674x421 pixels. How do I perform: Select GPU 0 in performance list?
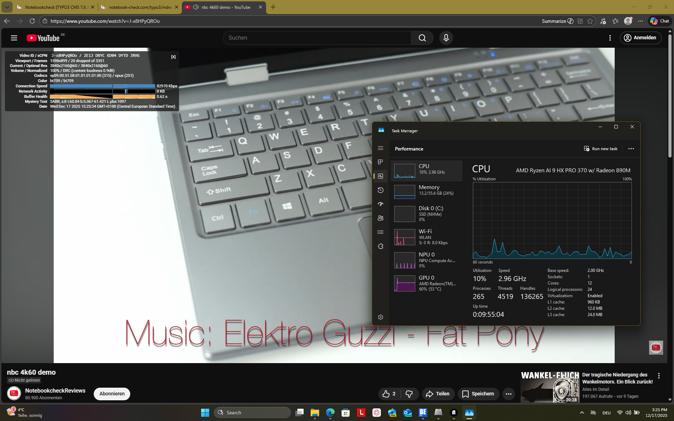[x=426, y=283]
